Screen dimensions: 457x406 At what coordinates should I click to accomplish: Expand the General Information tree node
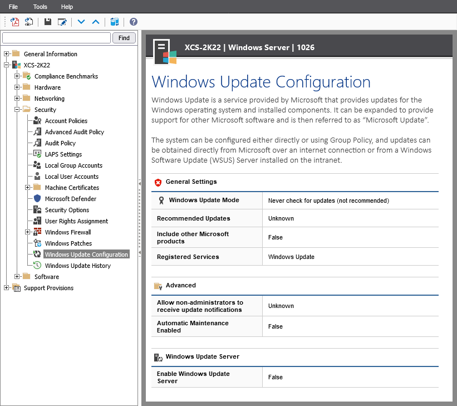(7, 54)
